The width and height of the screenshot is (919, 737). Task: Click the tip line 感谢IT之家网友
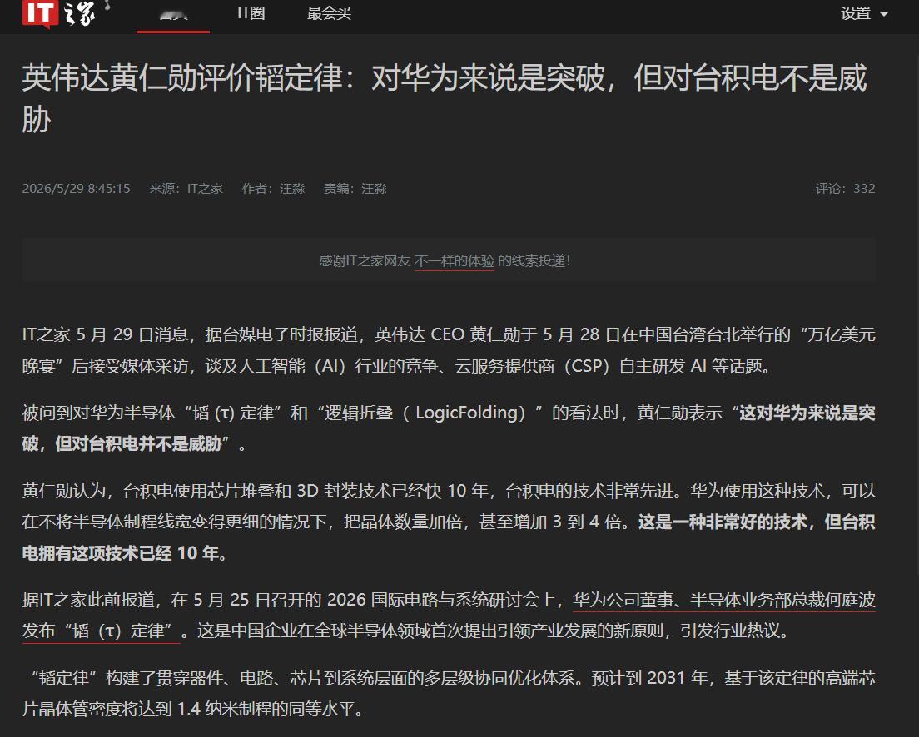(445, 260)
